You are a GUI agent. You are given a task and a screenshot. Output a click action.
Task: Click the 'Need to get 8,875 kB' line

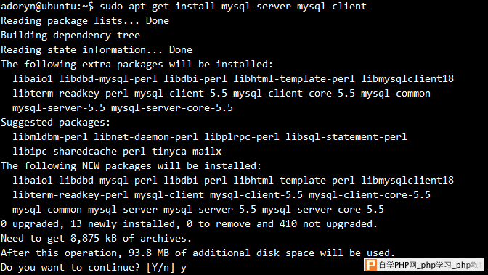[96, 239]
